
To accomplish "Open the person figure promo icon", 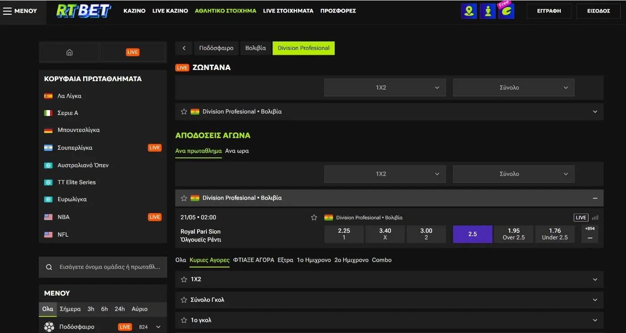I will click(x=487, y=11).
